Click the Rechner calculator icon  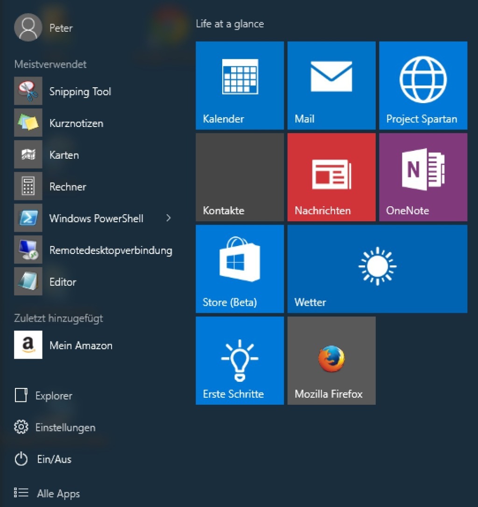point(28,186)
